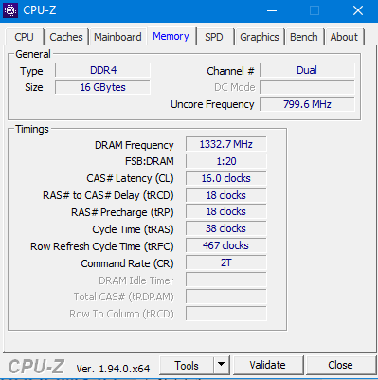378x380 pixels.
Task: Click the Tools button
Action: (x=187, y=366)
